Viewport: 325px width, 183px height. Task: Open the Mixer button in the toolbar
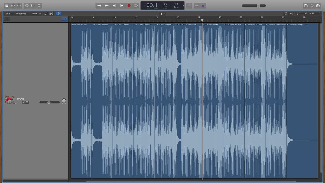click(x=33, y=5)
